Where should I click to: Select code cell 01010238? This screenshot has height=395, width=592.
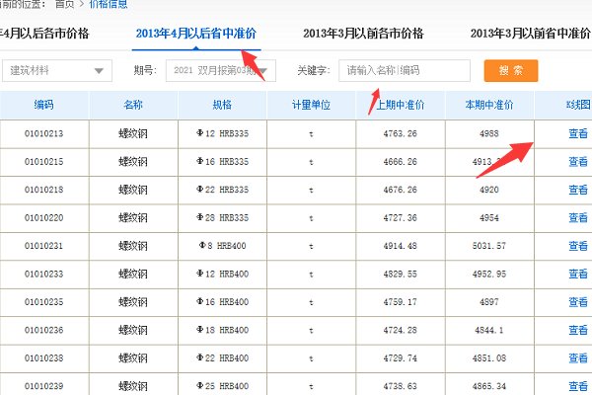43,357
